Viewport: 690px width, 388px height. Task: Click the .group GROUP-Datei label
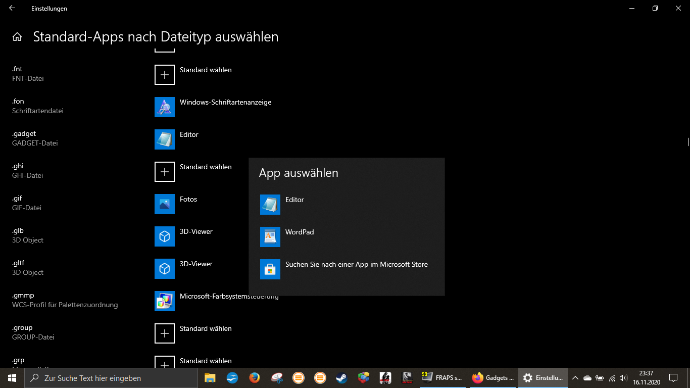[33, 332]
